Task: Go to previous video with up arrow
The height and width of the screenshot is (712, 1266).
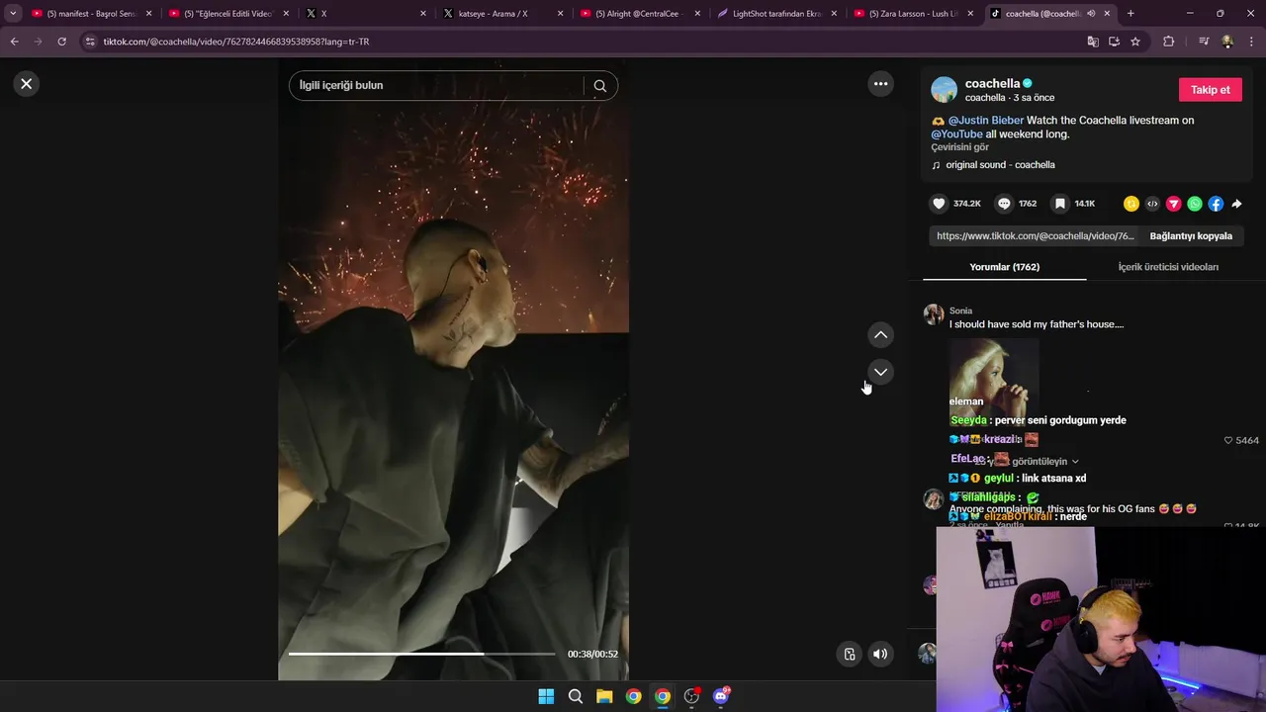Action: 880,335
